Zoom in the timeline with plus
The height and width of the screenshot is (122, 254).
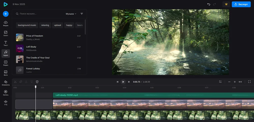pyautogui.click(x=235, y=82)
